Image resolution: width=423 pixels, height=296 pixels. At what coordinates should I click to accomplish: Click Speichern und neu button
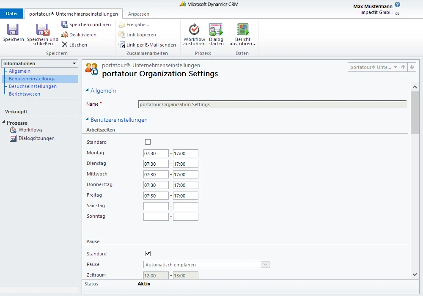pyautogui.click(x=86, y=25)
